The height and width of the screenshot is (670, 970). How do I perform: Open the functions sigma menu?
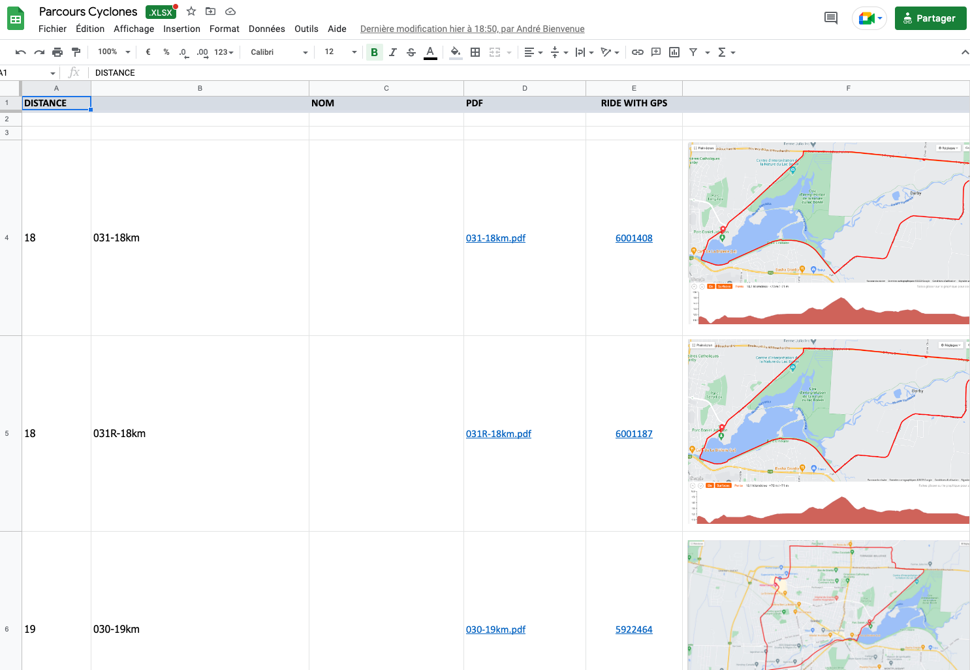(726, 52)
